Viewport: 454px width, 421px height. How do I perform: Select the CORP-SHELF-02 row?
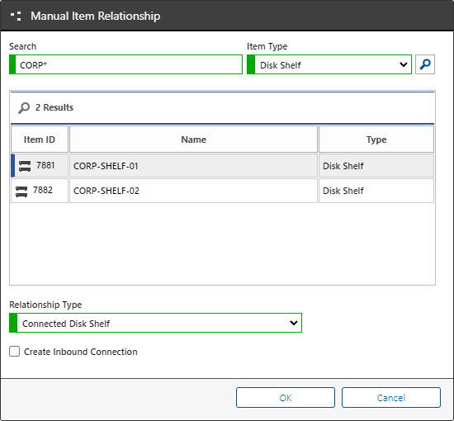(x=222, y=191)
